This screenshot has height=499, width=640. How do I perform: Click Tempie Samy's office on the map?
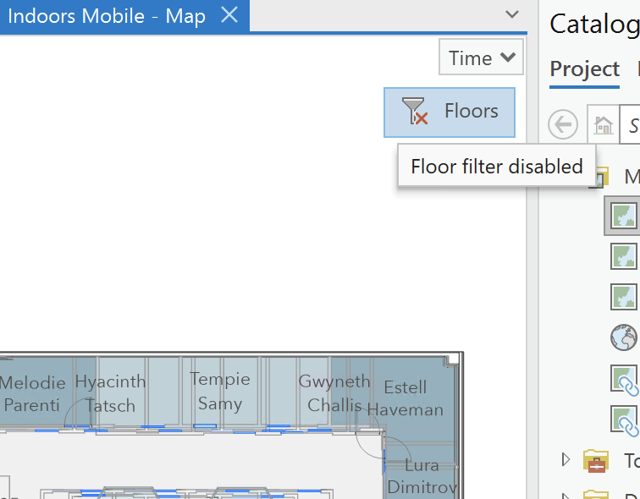coord(220,391)
